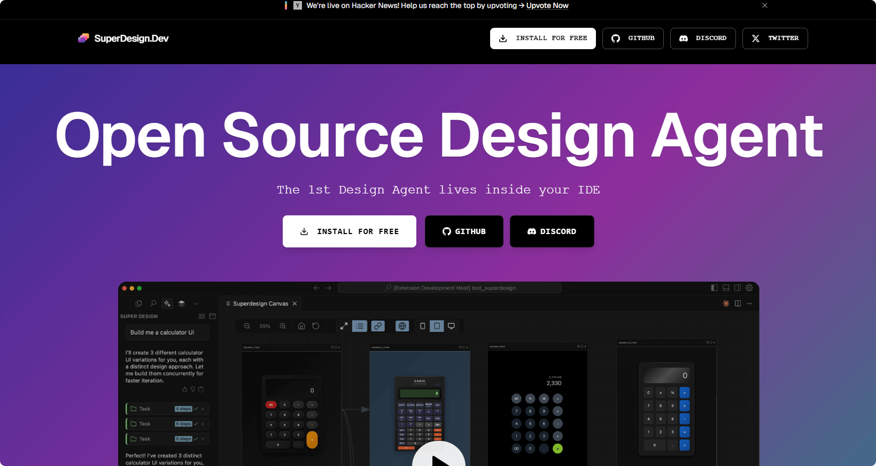The width and height of the screenshot is (876, 466).
Task: Click the white Install For Free hero button below the tagline
Action: point(350,231)
